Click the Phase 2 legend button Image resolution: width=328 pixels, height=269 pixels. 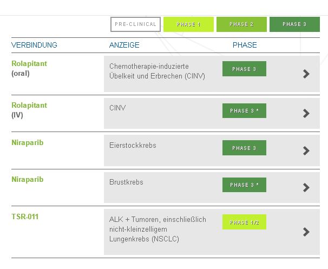tap(241, 24)
